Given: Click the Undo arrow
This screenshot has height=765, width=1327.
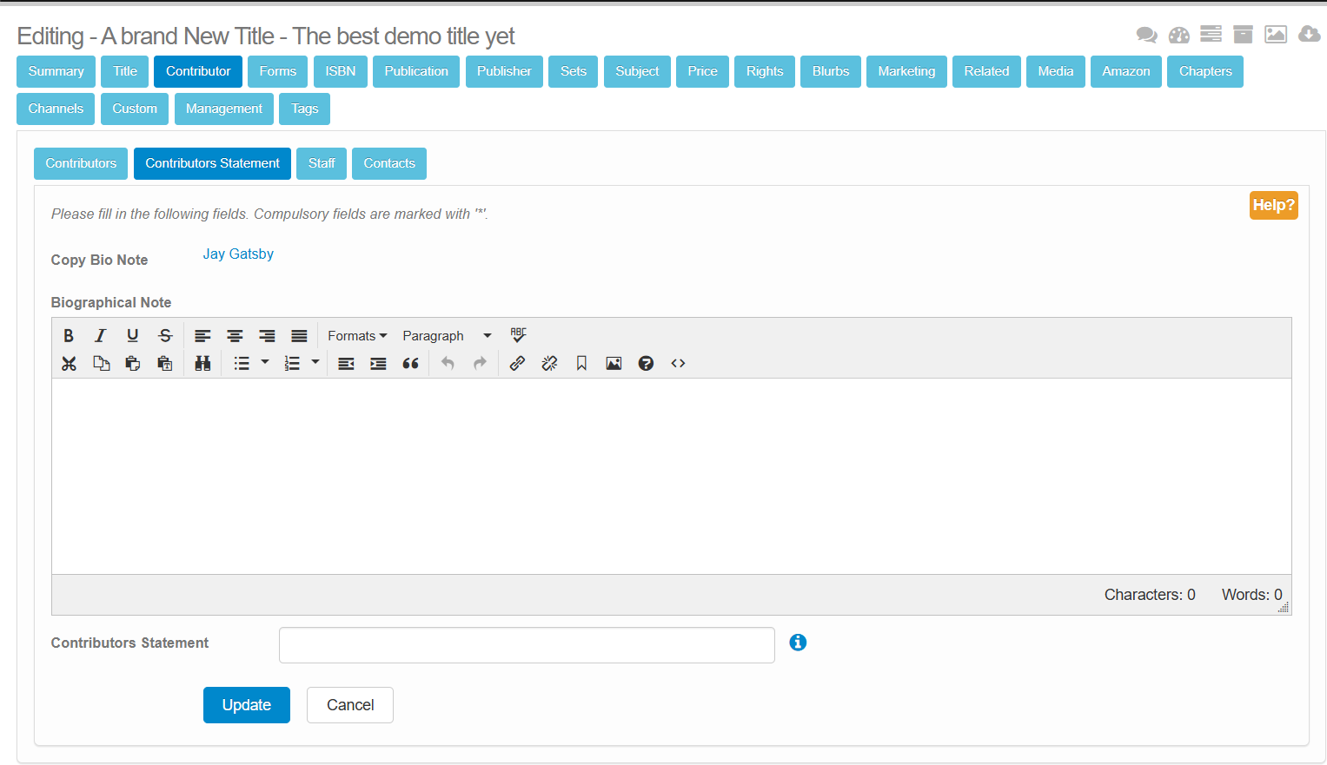Looking at the screenshot, I should coord(448,364).
